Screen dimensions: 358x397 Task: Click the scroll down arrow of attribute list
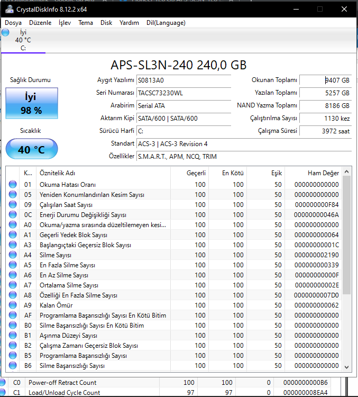pyautogui.click(x=347, y=366)
